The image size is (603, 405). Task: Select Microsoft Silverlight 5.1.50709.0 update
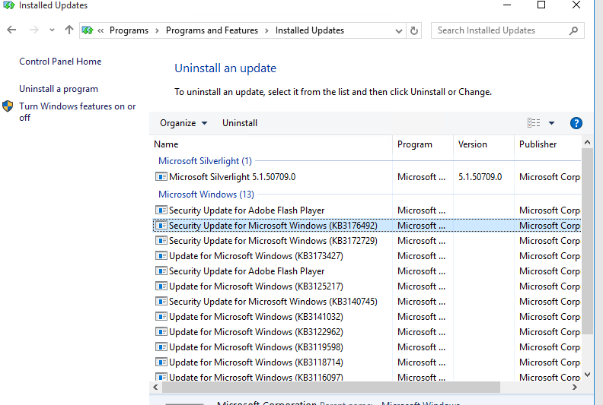click(x=366, y=177)
